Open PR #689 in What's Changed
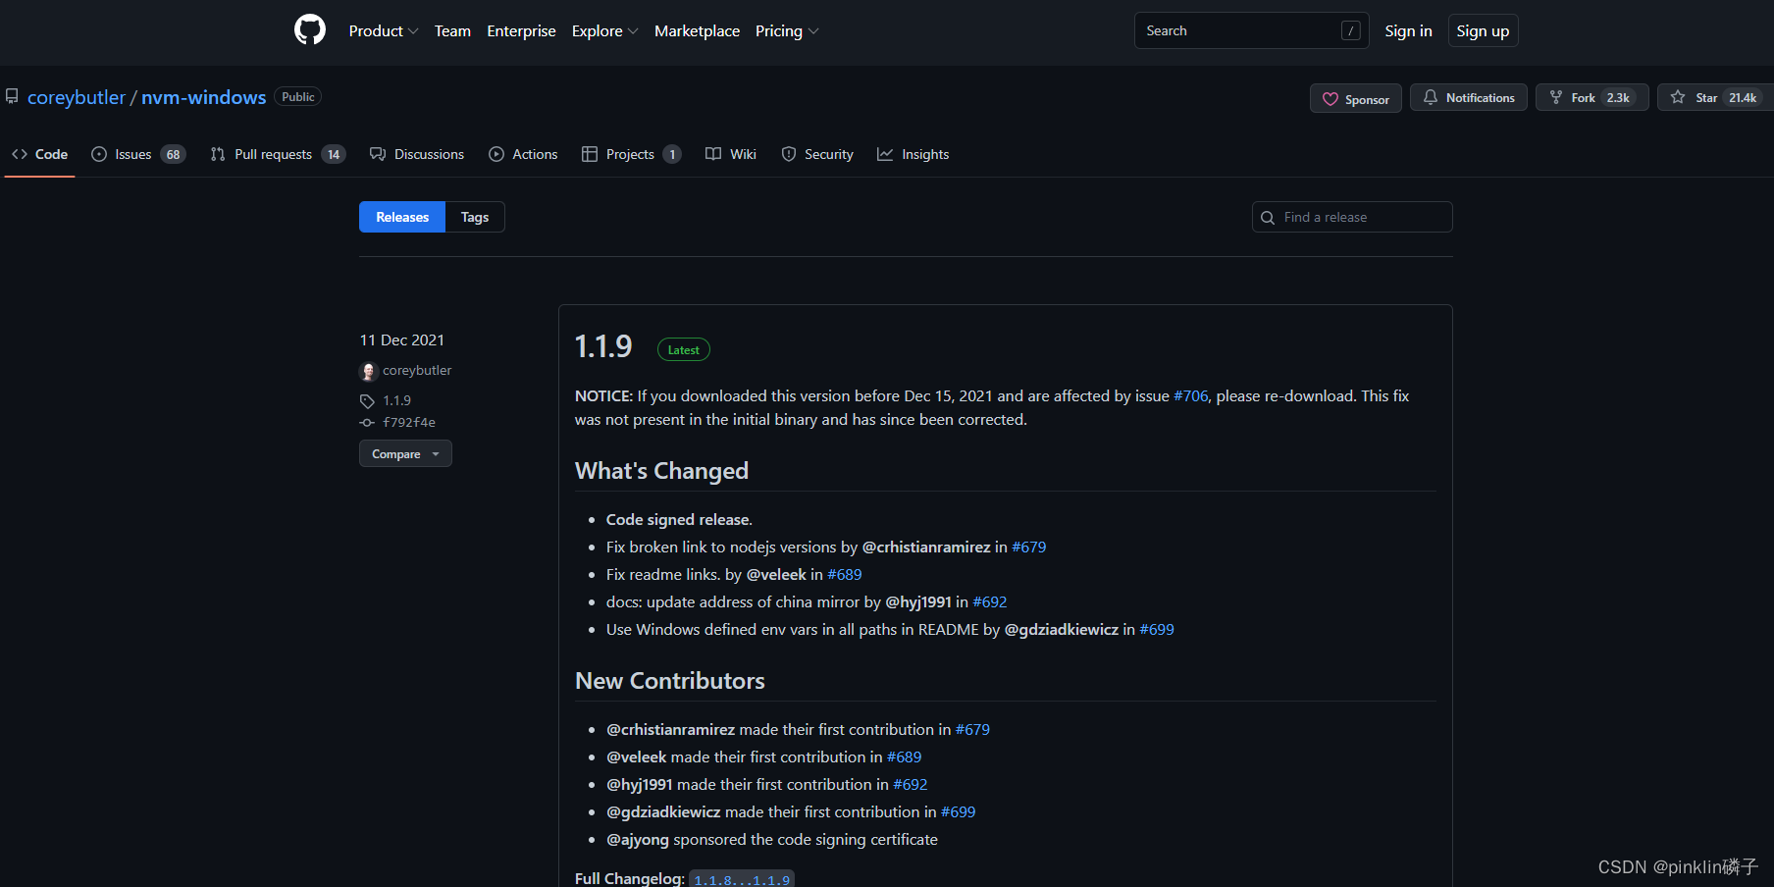The height and width of the screenshot is (887, 1774). [845, 574]
